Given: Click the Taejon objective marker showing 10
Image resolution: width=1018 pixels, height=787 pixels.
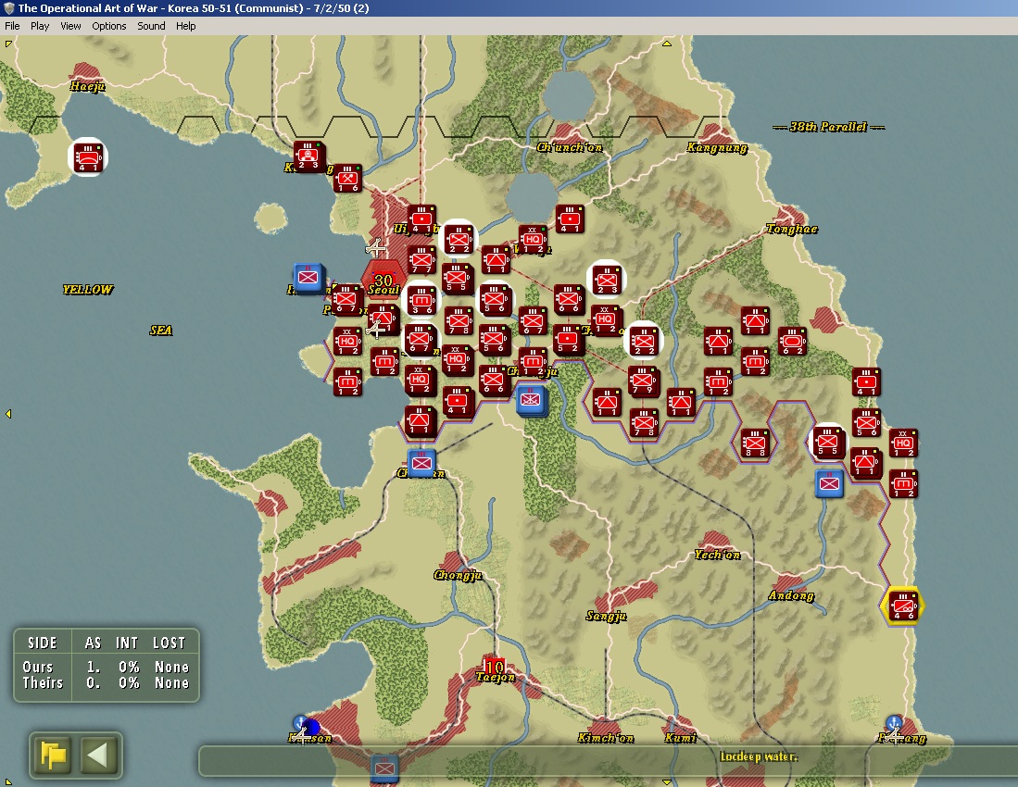Looking at the screenshot, I should pyautogui.click(x=495, y=667).
